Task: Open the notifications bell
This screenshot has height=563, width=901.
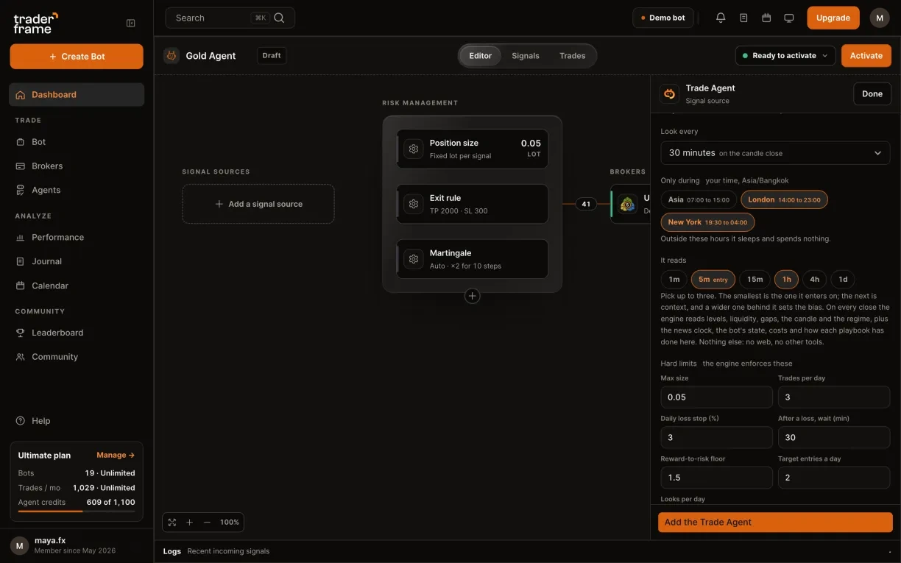Action: coord(721,18)
